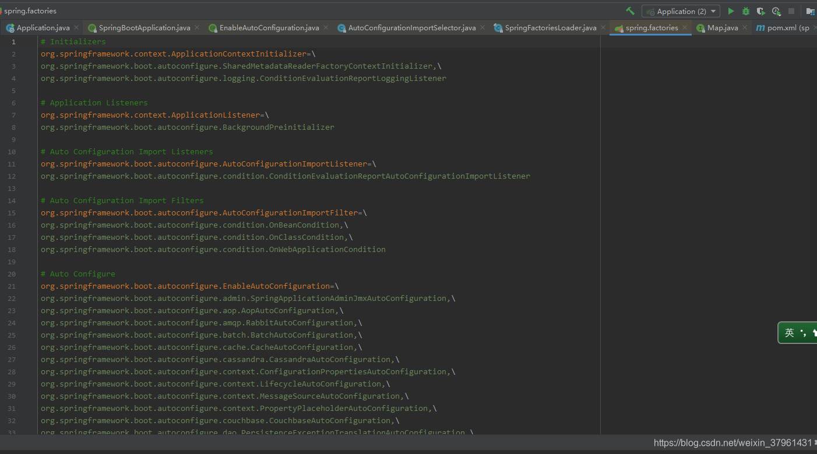Viewport: 817px width, 454px height.
Task: Click the gray Stop square icon
Action: tap(791, 11)
